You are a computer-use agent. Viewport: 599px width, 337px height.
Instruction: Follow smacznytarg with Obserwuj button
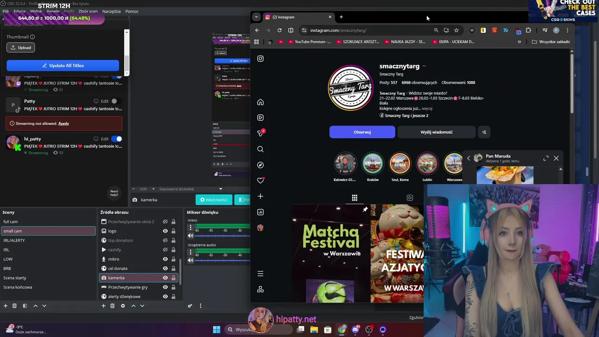362,132
